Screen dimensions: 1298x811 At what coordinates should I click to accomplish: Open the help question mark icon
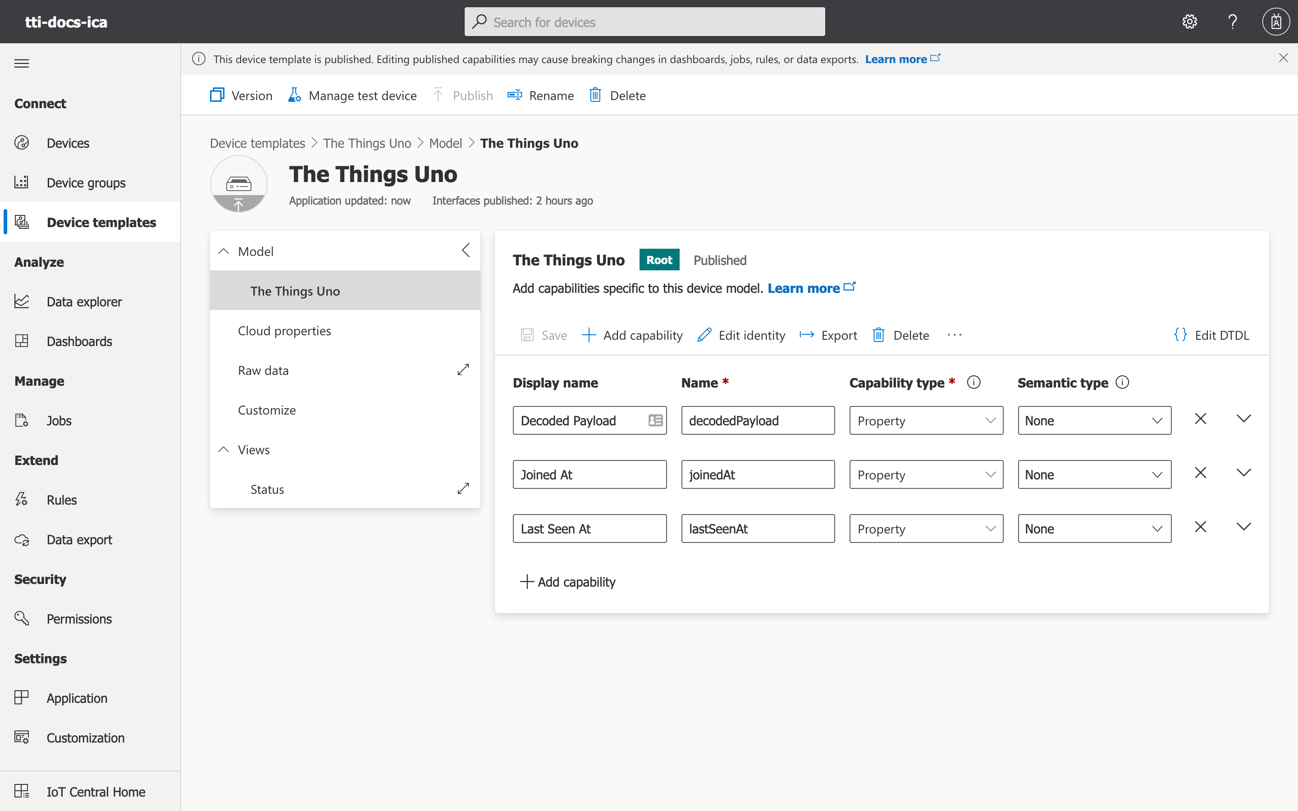click(1232, 22)
